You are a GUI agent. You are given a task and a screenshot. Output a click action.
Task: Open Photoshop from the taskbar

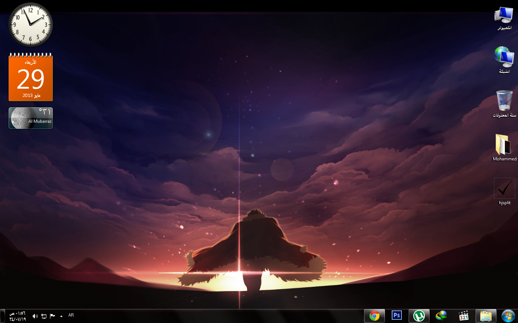397,316
